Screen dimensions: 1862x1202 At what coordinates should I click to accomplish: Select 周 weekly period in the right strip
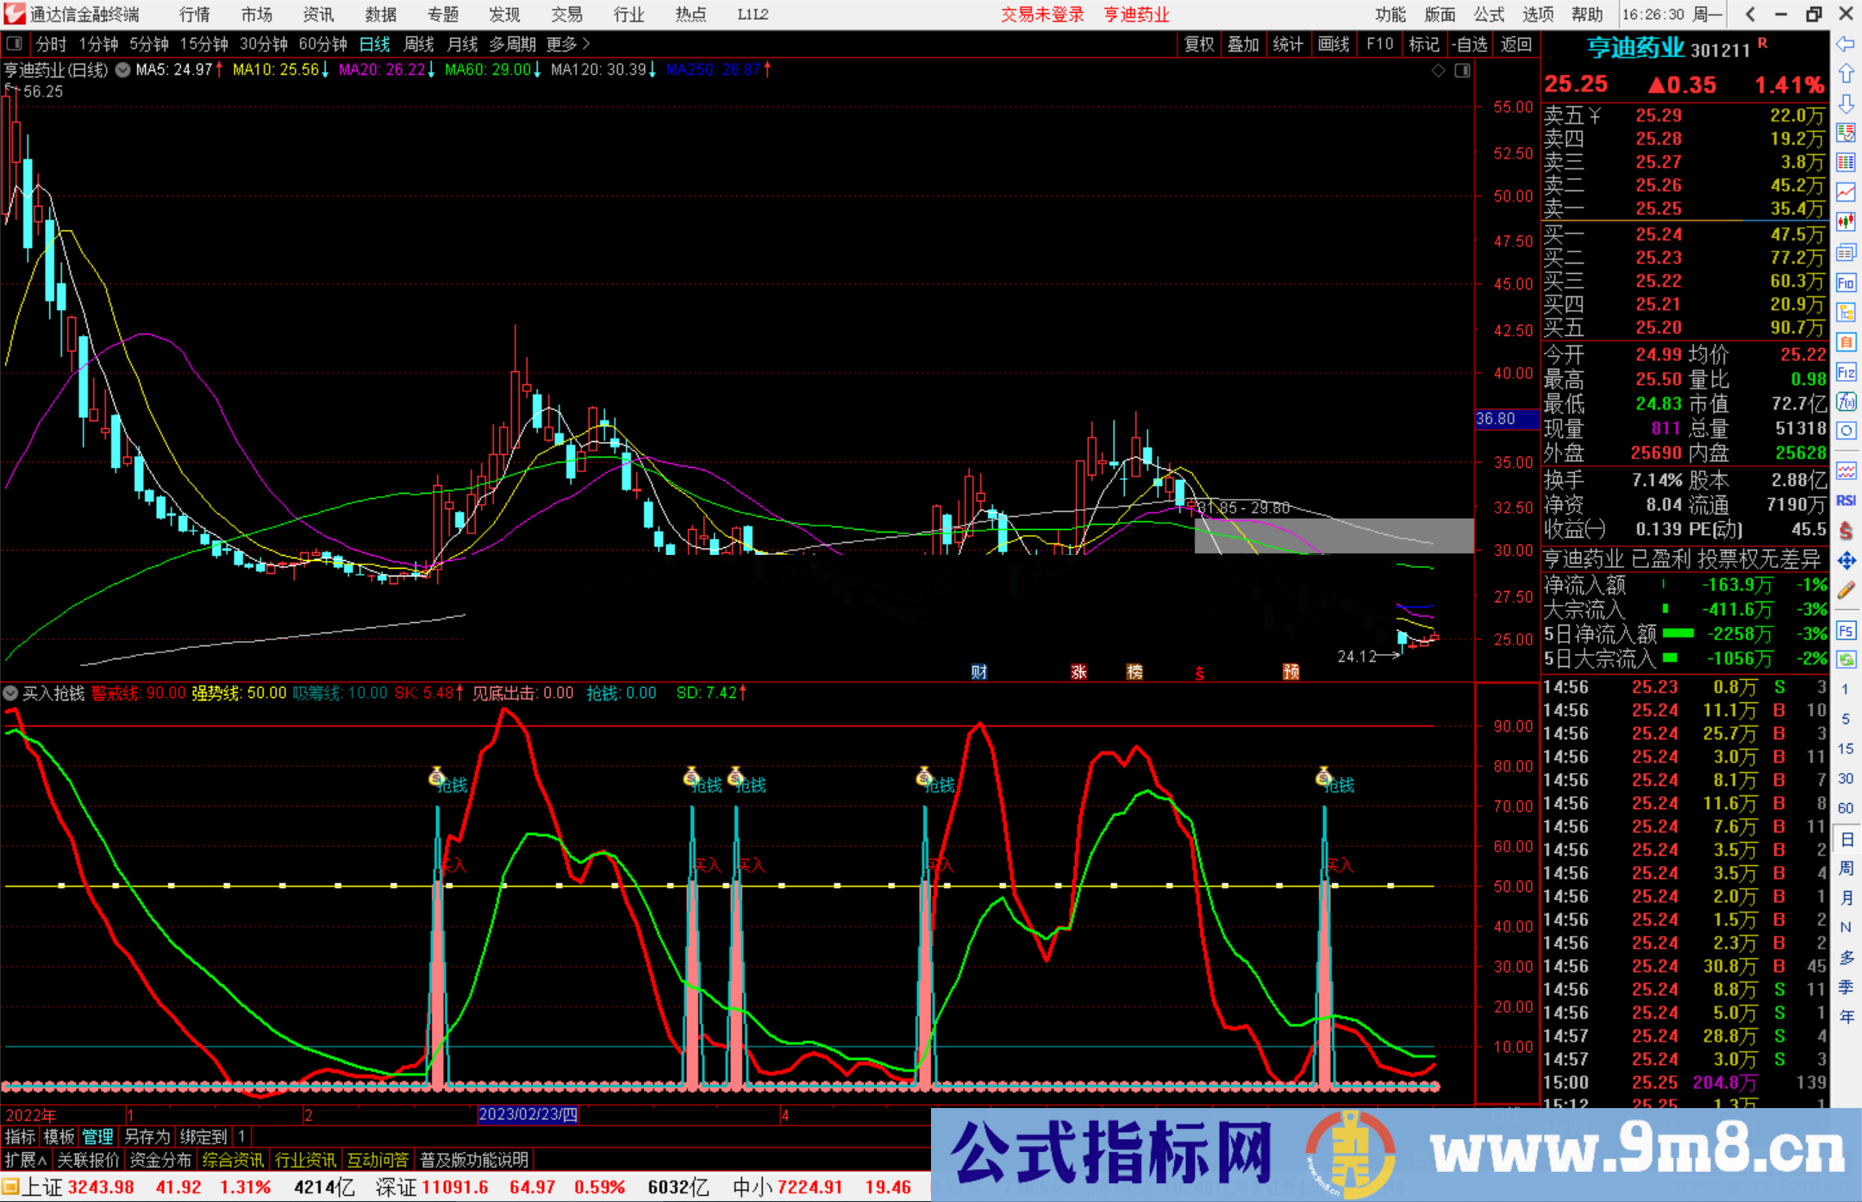[x=1846, y=868]
